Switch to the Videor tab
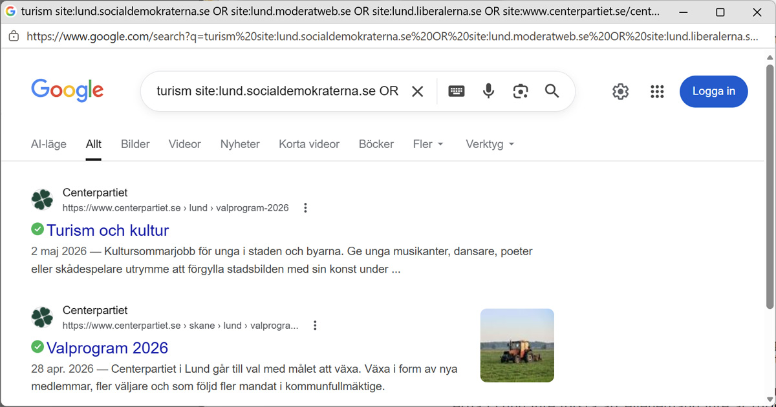Screen dimensions: 776x407 click(185, 144)
